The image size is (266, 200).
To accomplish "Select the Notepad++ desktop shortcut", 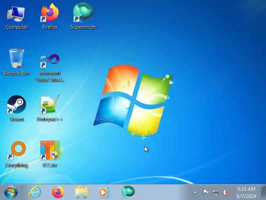I will point(50,109).
